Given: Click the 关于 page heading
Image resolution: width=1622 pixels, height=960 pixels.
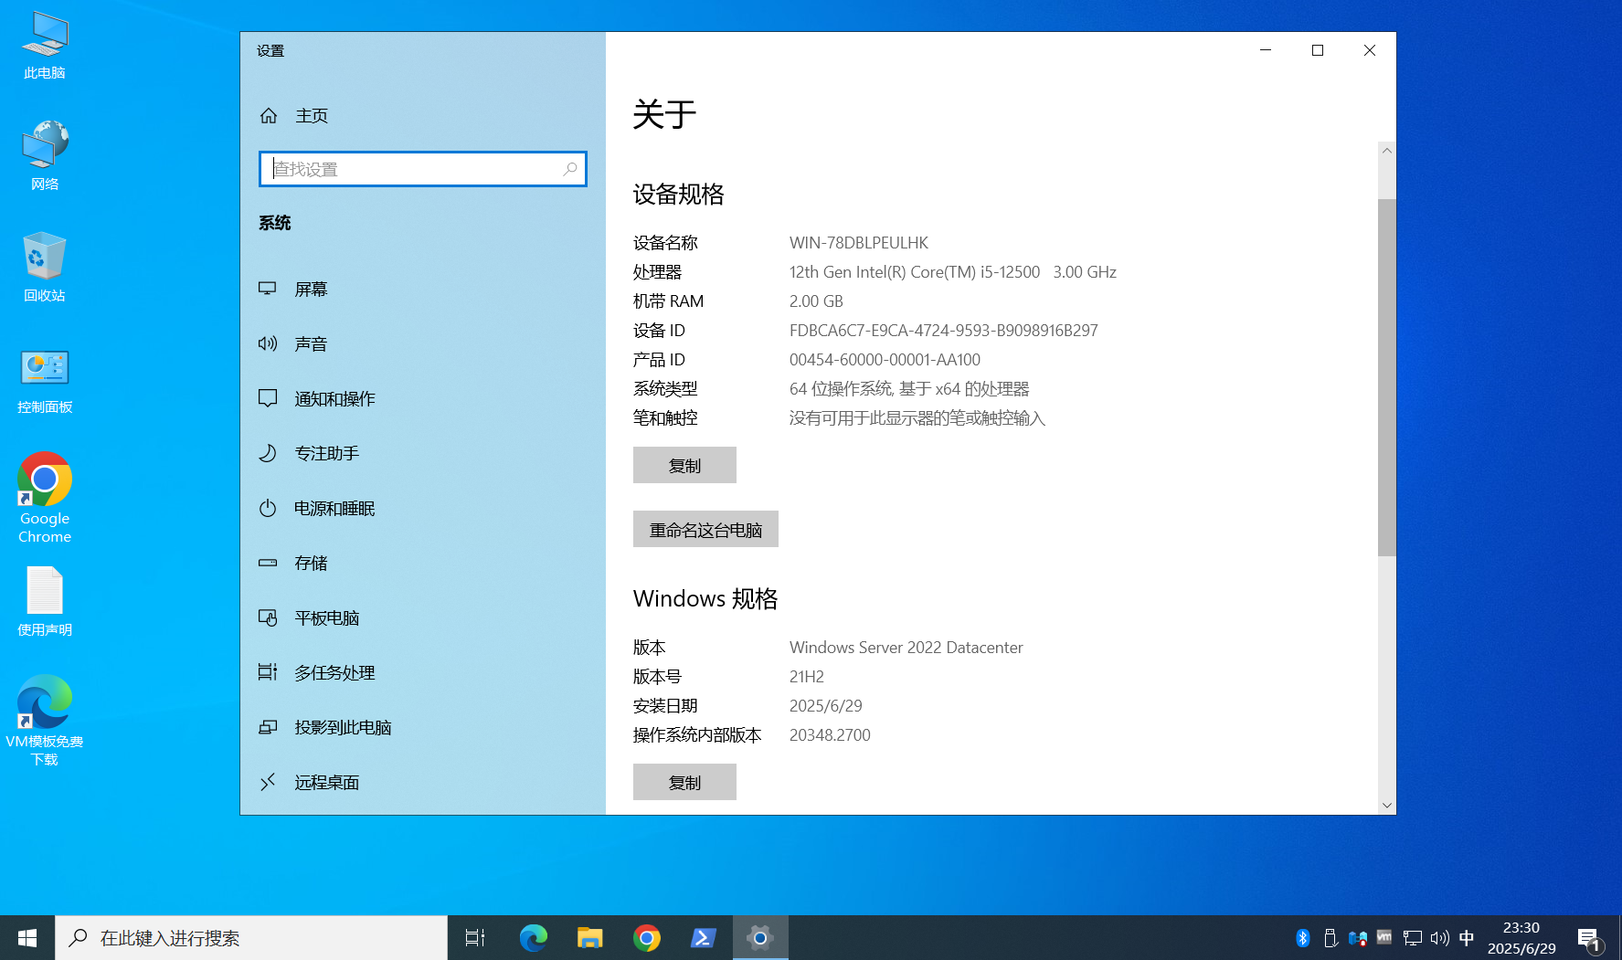Looking at the screenshot, I should 665,115.
